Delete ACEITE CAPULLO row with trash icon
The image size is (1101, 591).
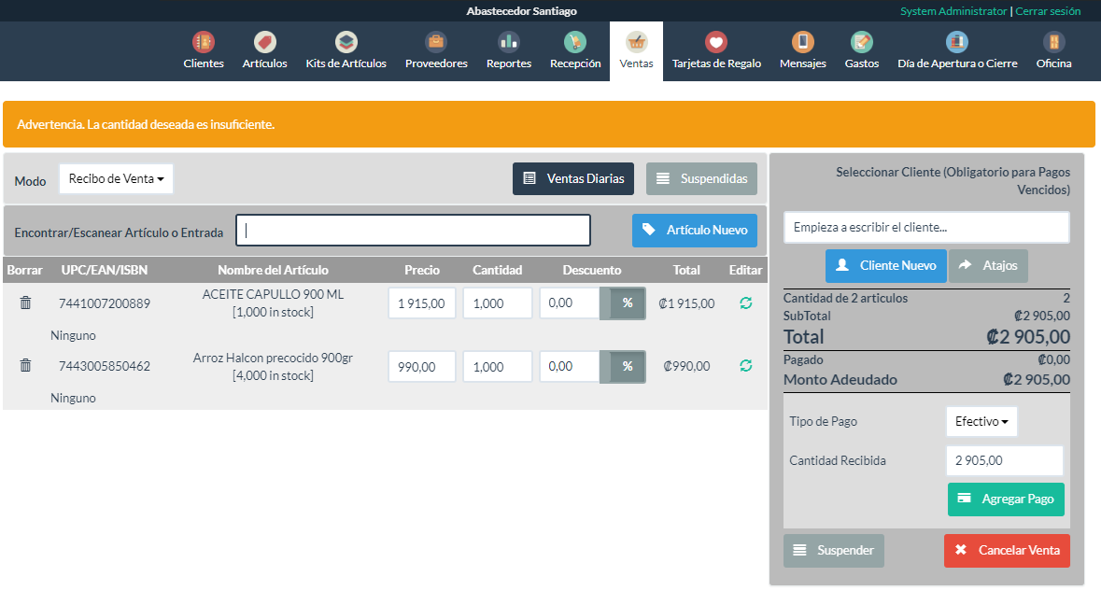point(25,303)
